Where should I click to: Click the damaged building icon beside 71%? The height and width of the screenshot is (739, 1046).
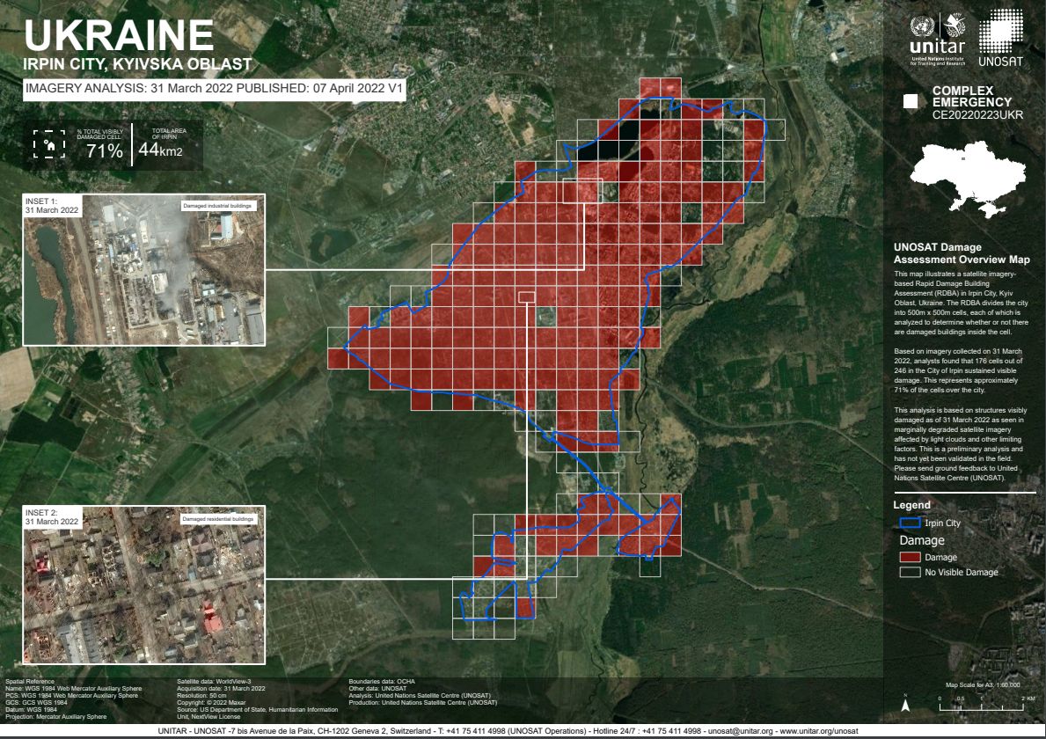(x=49, y=143)
